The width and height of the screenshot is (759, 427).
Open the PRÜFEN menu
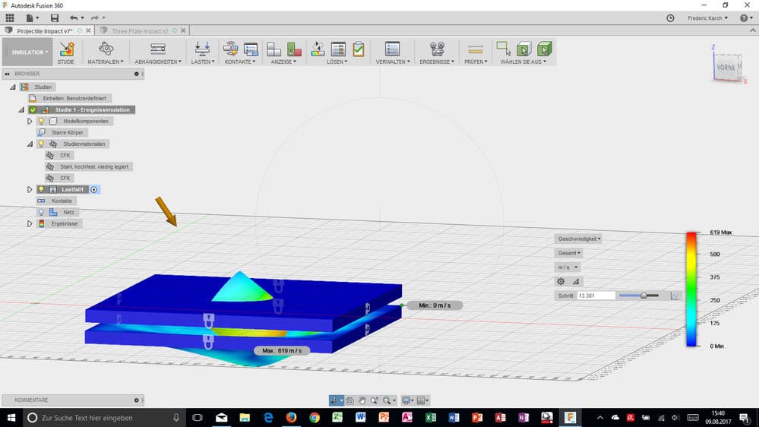(476, 62)
